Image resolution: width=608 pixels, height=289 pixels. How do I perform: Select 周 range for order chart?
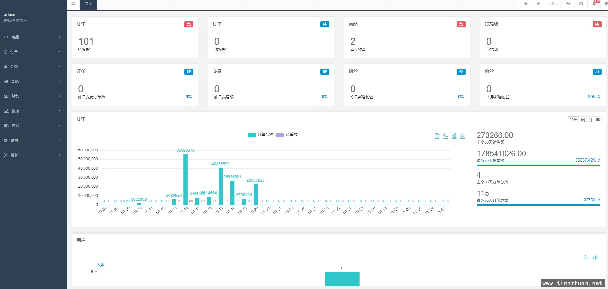coord(583,120)
